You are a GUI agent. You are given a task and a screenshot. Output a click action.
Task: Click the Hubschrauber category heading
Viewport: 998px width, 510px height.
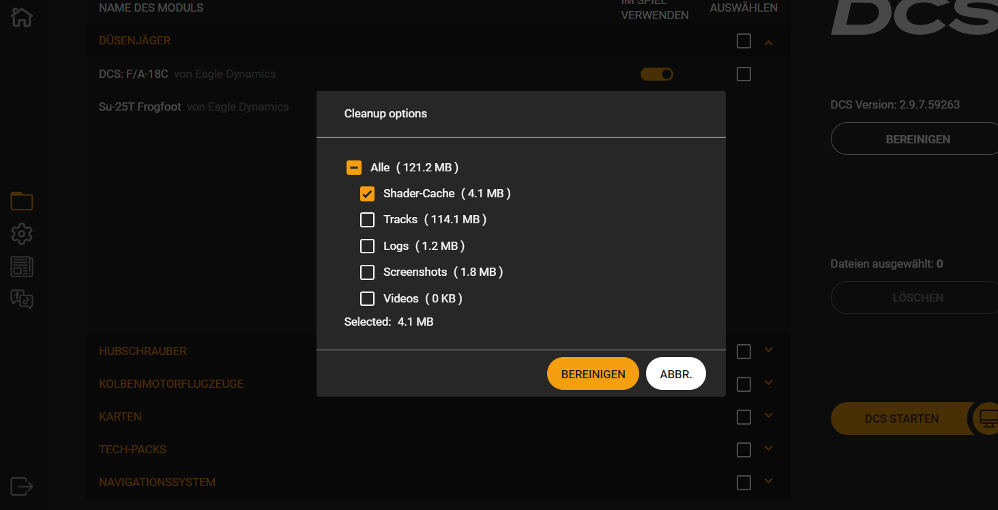(x=143, y=351)
